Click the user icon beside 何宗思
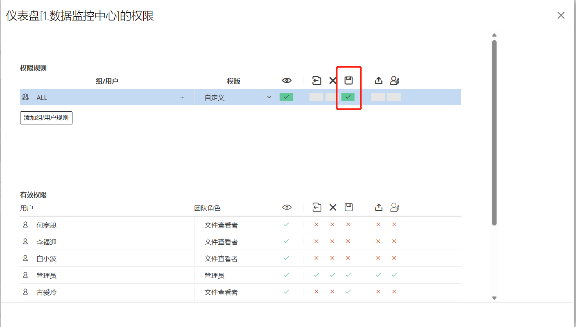This screenshot has height=327, width=576. (x=25, y=225)
